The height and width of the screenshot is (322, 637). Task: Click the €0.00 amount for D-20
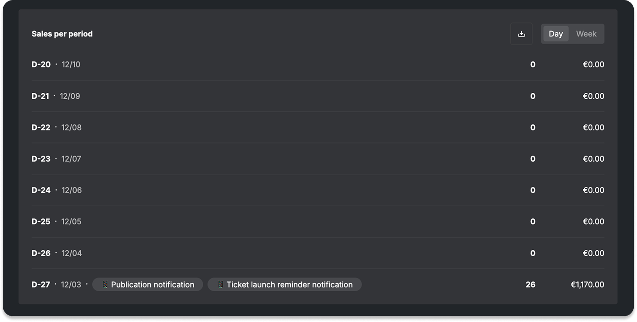tap(593, 64)
